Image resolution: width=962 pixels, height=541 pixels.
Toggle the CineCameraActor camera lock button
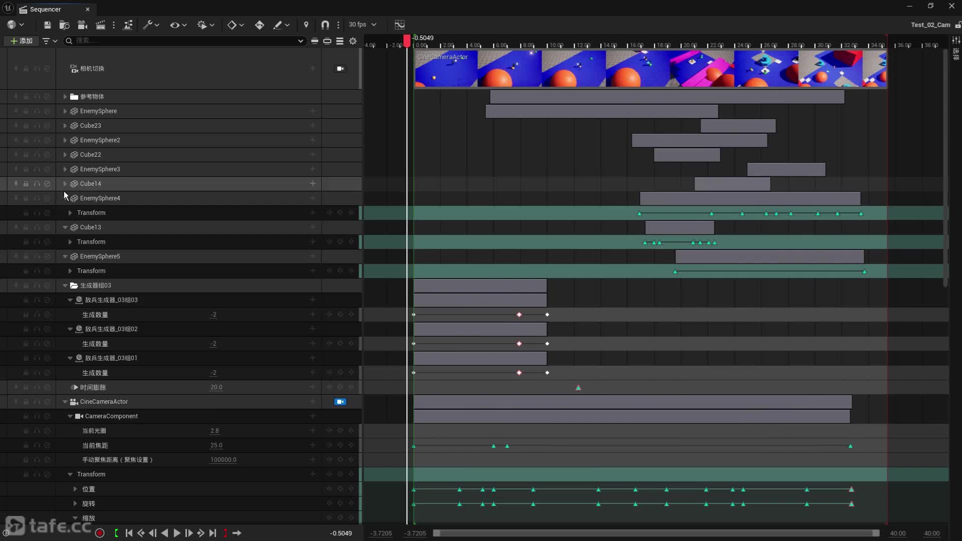tap(340, 402)
